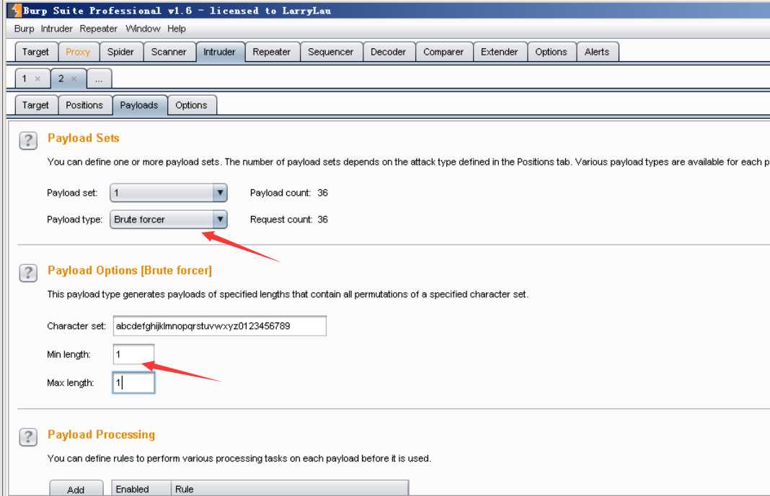Switch to the Sequencer tab
This screenshot has height=496, width=770.
[330, 52]
